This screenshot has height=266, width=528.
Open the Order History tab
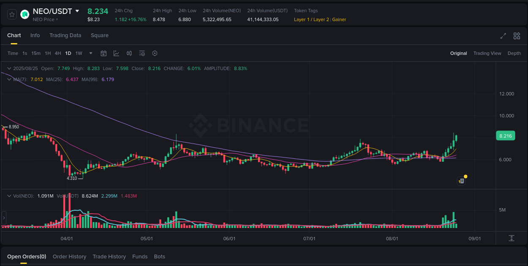click(69, 256)
